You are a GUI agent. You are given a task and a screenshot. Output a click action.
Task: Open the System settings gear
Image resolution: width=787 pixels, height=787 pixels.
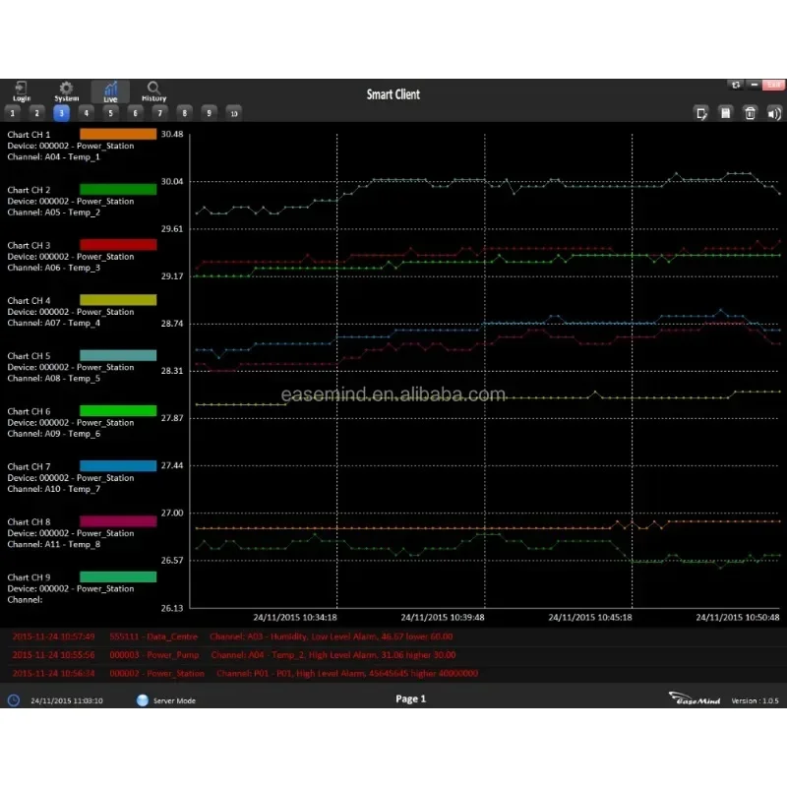click(x=66, y=91)
